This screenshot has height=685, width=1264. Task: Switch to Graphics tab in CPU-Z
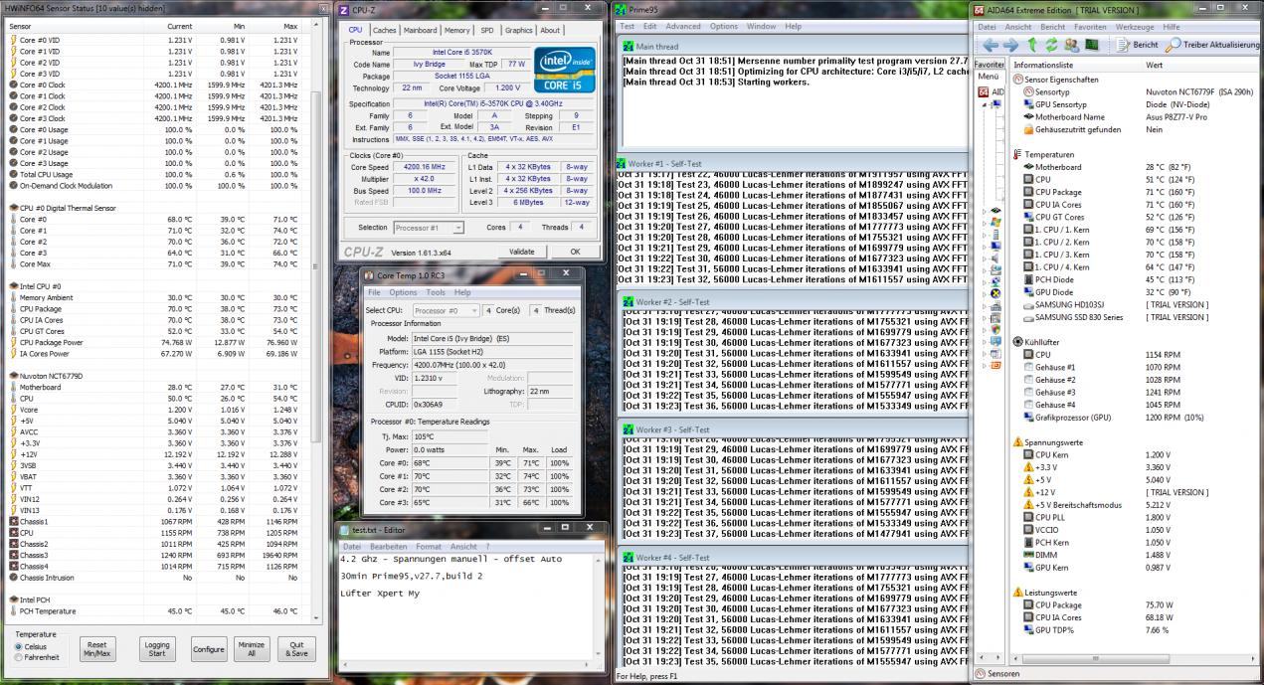(x=518, y=31)
